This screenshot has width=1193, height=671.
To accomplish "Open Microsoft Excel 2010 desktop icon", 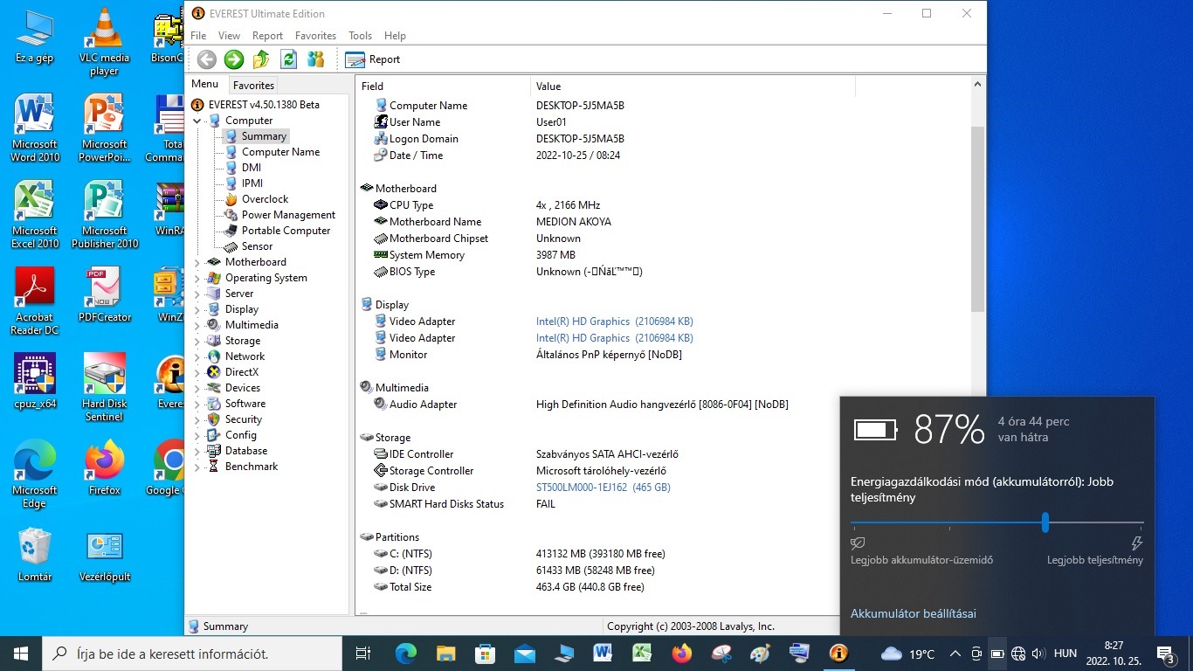I will point(35,215).
